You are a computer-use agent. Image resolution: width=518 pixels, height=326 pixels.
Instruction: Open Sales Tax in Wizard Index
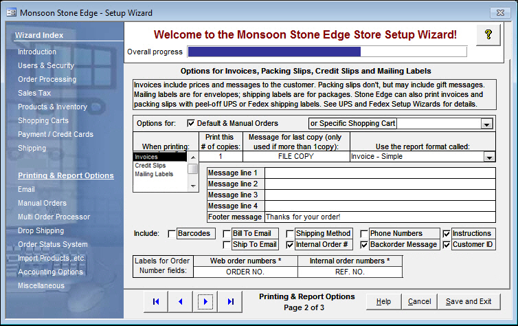click(x=34, y=93)
